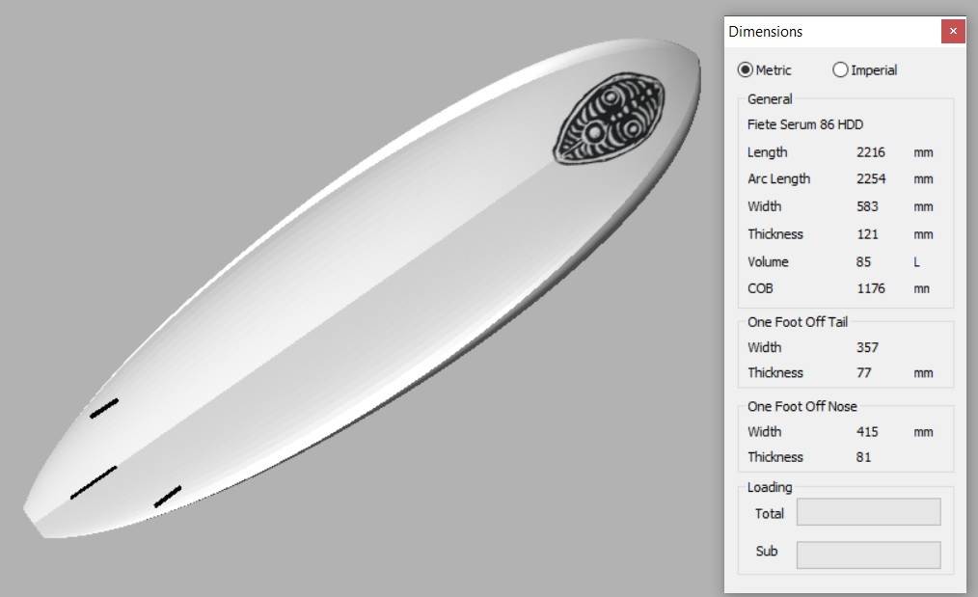The image size is (978, 597).
Task: Close the Dimensions dialog
Action: [953, 31]
